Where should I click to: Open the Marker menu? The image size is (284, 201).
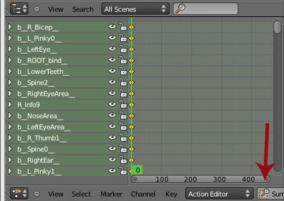pos(111,194)
